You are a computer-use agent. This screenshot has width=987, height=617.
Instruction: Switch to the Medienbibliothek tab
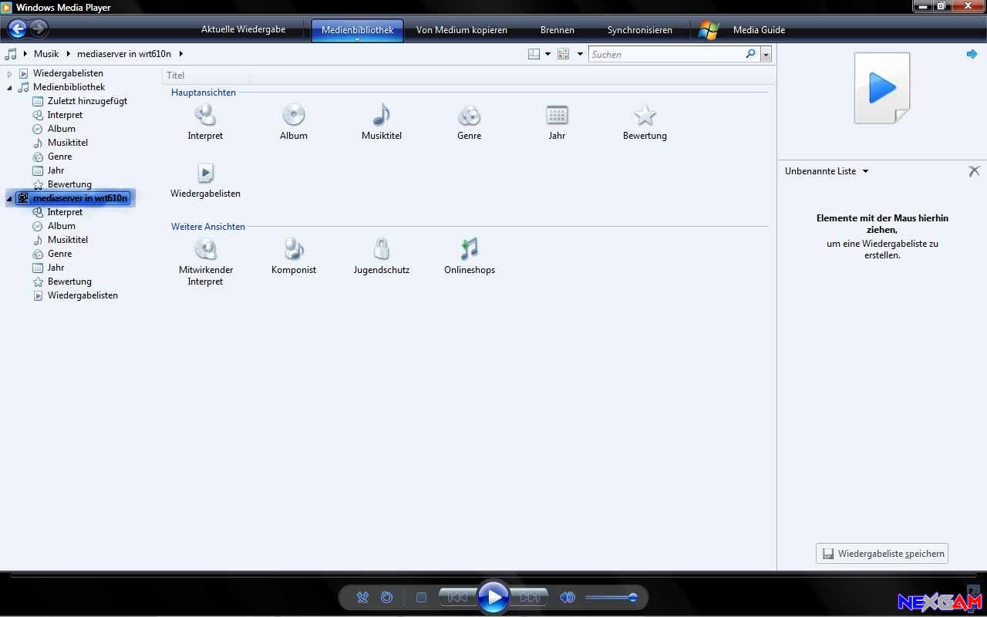click(357, 30)
